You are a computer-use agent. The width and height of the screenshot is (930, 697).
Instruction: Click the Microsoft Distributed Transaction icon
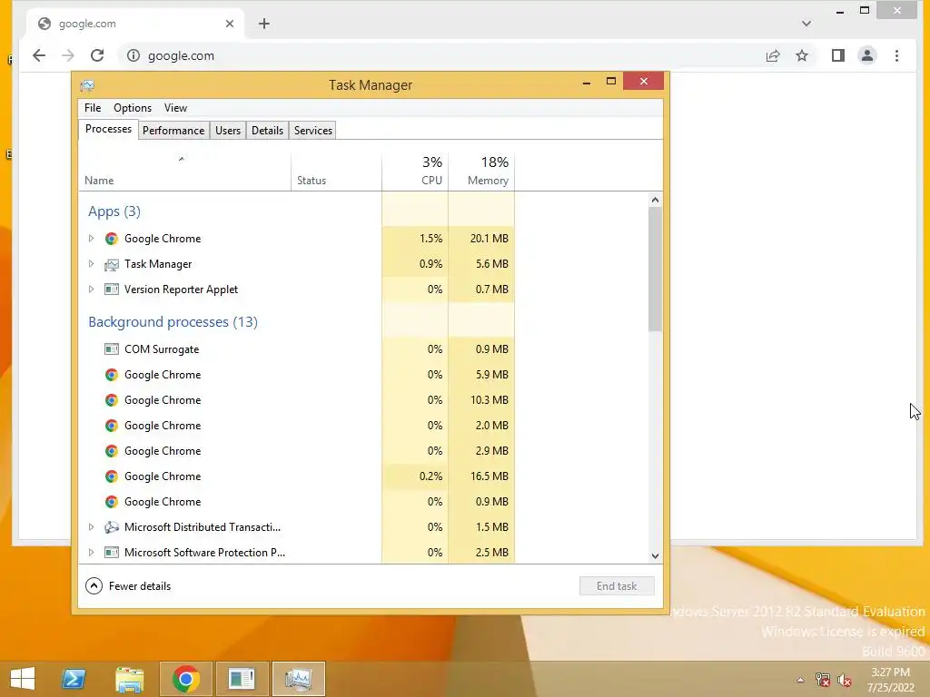[x=112, y=527]
